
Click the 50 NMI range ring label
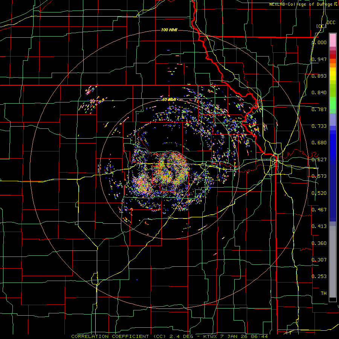(x=169, y=99)
